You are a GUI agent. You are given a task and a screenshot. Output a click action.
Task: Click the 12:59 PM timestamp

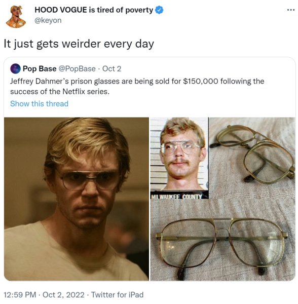[20, 295]
